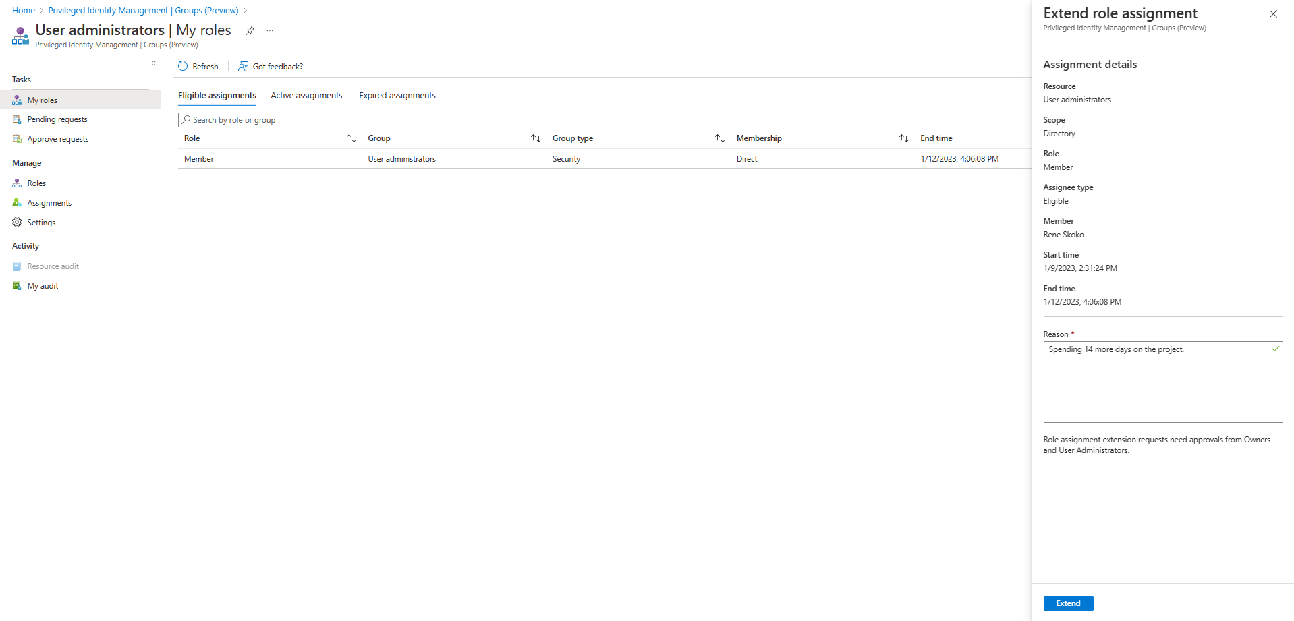
Task: Sort table by Group column arrows
Action: coord(536,138)
